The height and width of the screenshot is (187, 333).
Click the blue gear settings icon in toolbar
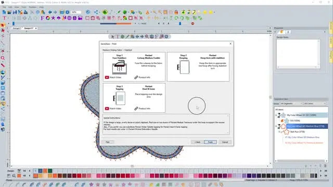click(67, 12)
